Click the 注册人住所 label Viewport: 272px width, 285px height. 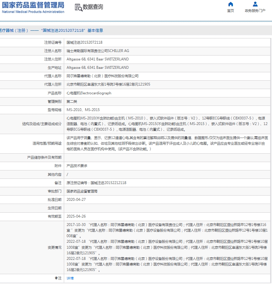pyautogui.click(x=53, y=59)
